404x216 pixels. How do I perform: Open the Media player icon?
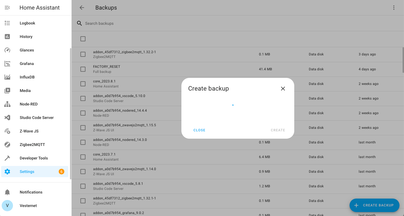[7, 91]
